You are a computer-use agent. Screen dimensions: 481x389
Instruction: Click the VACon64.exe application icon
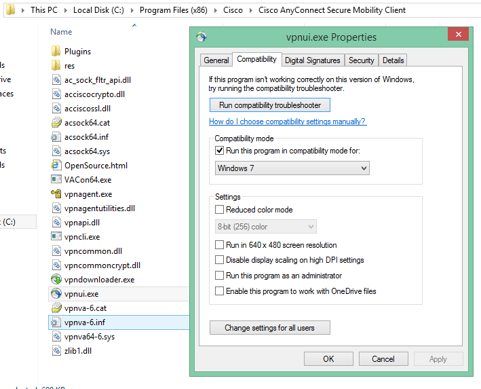(x=56, y=179)
